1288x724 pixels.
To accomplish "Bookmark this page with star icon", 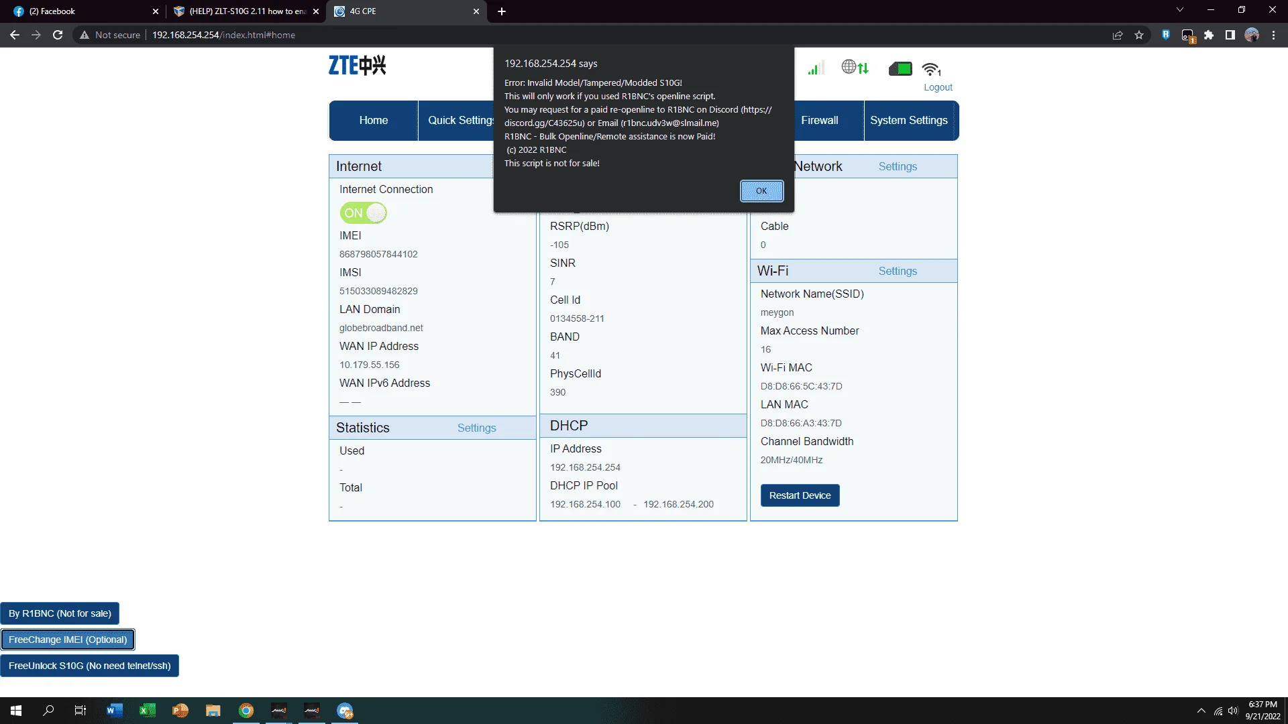I will 1139,35.
